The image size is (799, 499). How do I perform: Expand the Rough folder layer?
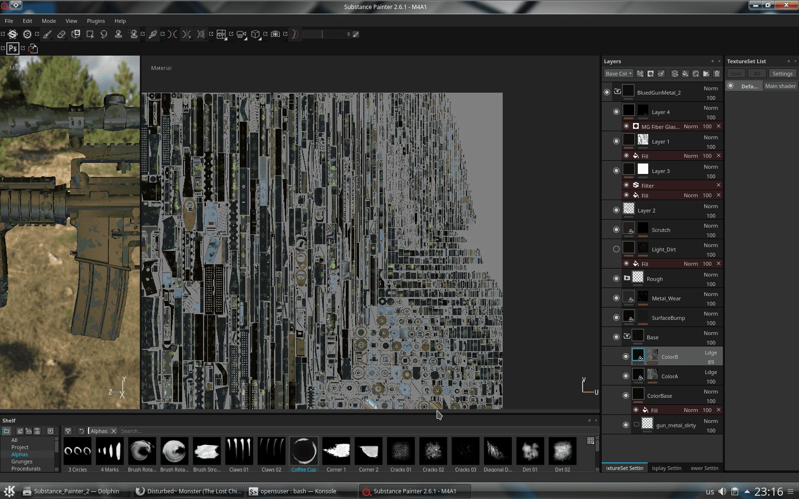point(627,278)
